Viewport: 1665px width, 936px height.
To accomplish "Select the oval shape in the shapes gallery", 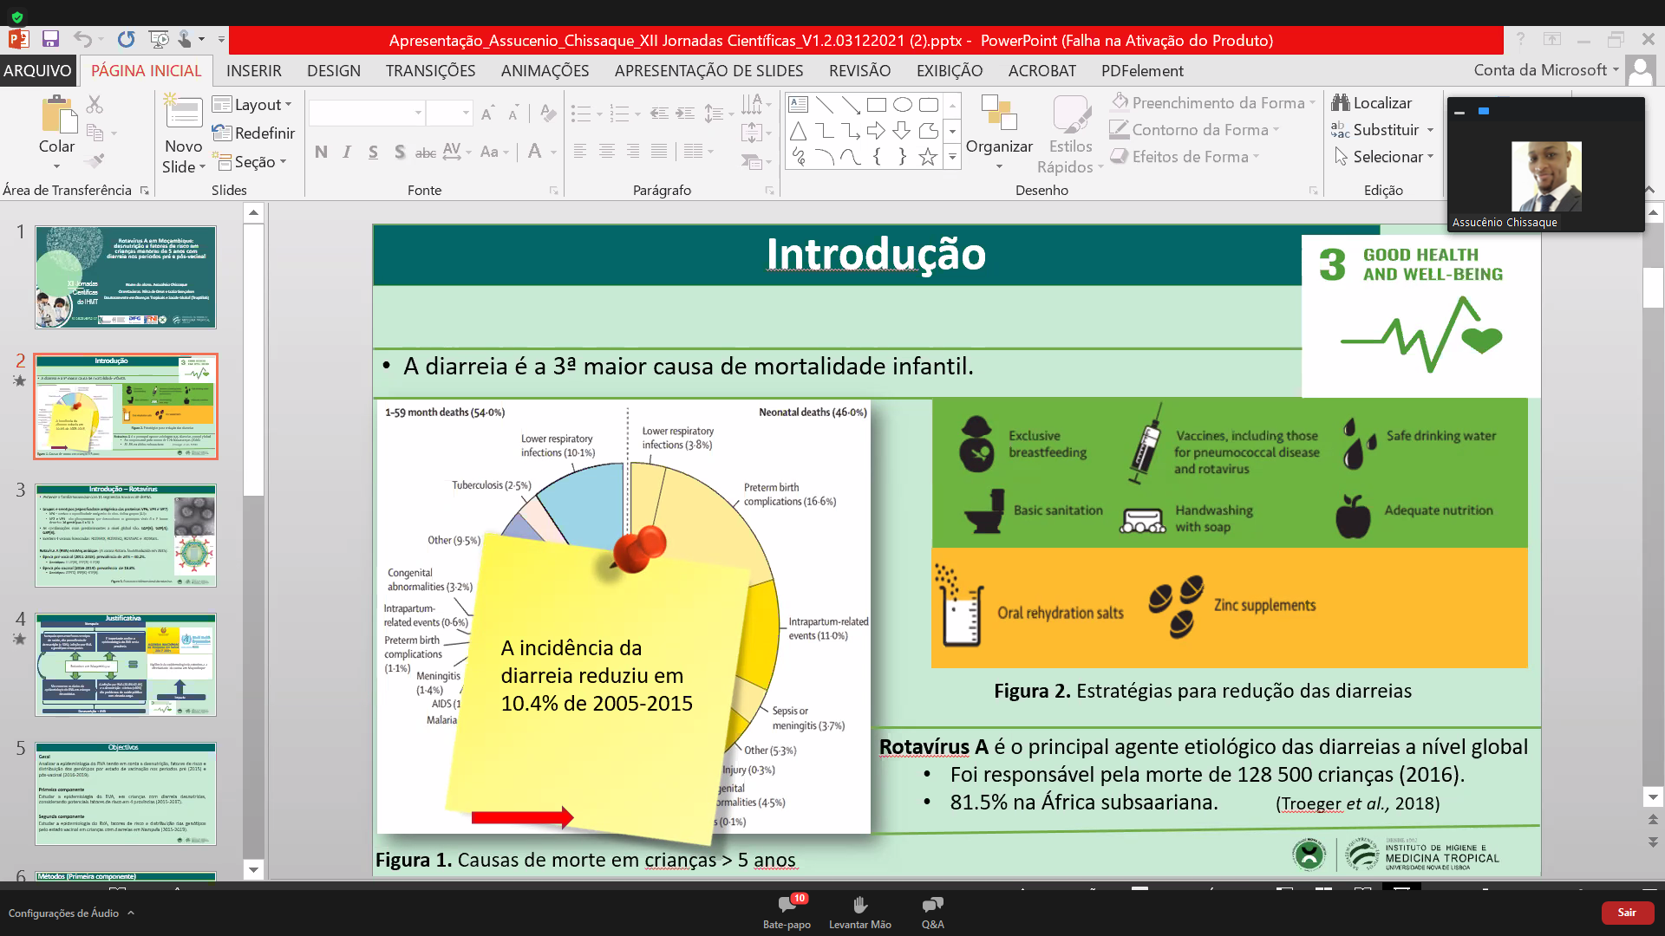I will [x=902, y=105].
